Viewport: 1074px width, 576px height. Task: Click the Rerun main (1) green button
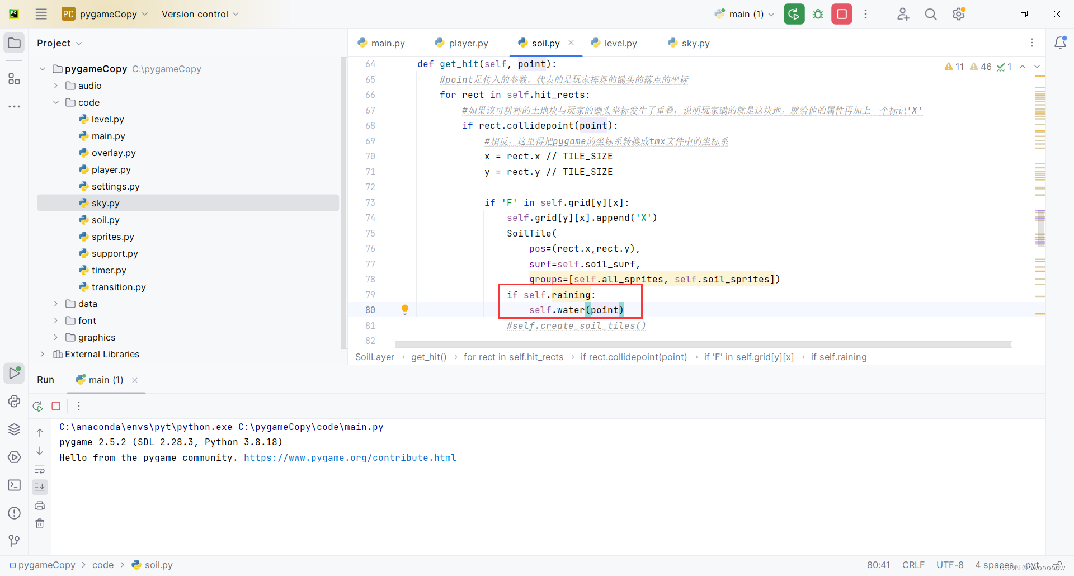(794, 14)
